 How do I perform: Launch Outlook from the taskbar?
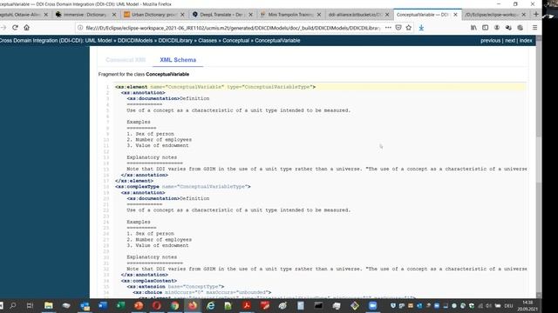pos(85,305)
